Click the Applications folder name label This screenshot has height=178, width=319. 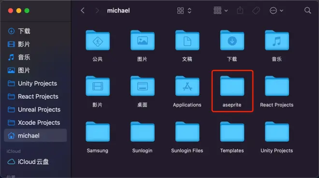pyautogui.click(x=187, y=105)
